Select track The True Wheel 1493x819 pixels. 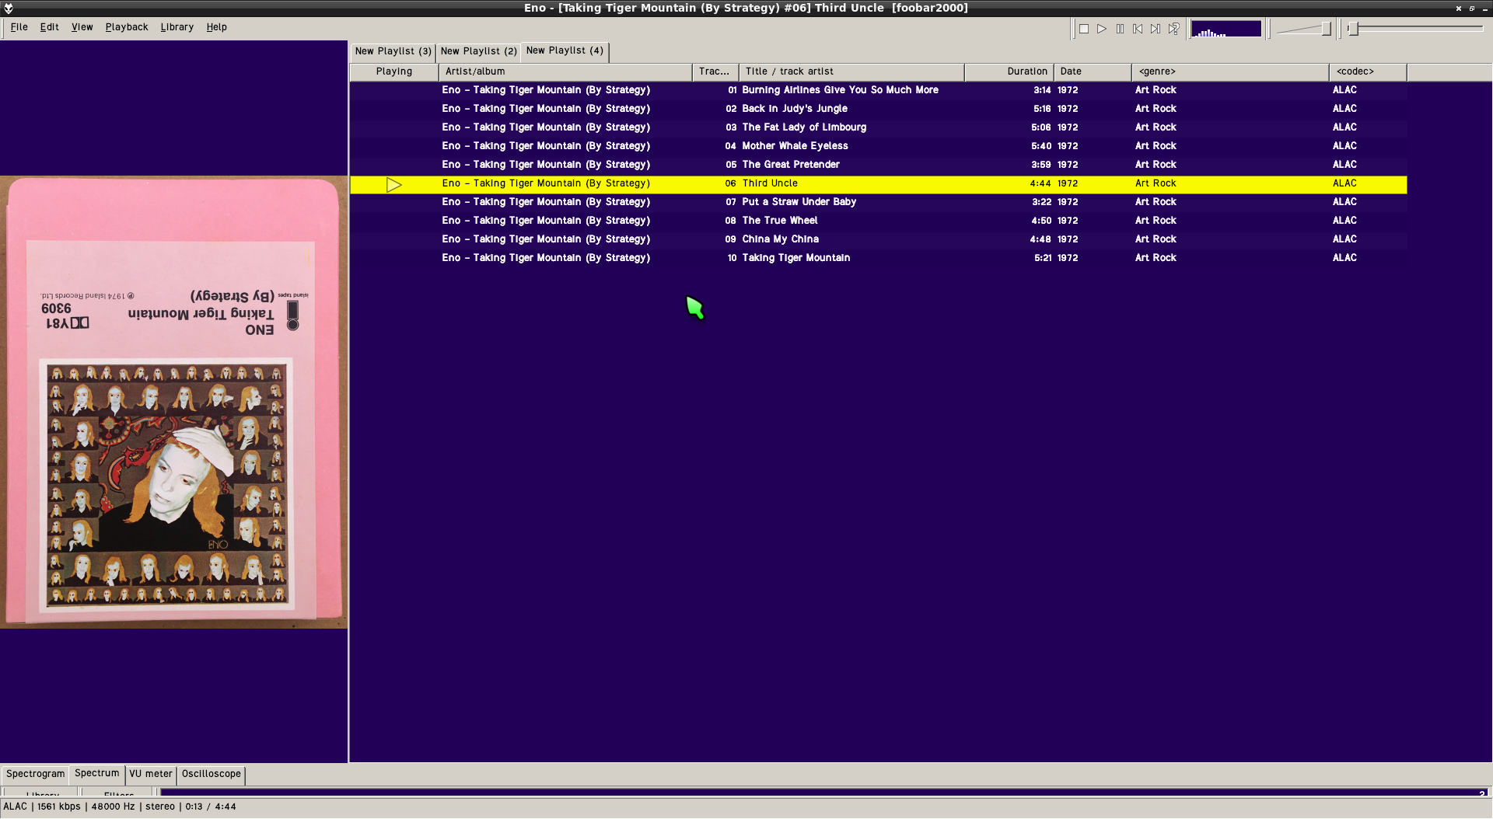coord(878,221)
